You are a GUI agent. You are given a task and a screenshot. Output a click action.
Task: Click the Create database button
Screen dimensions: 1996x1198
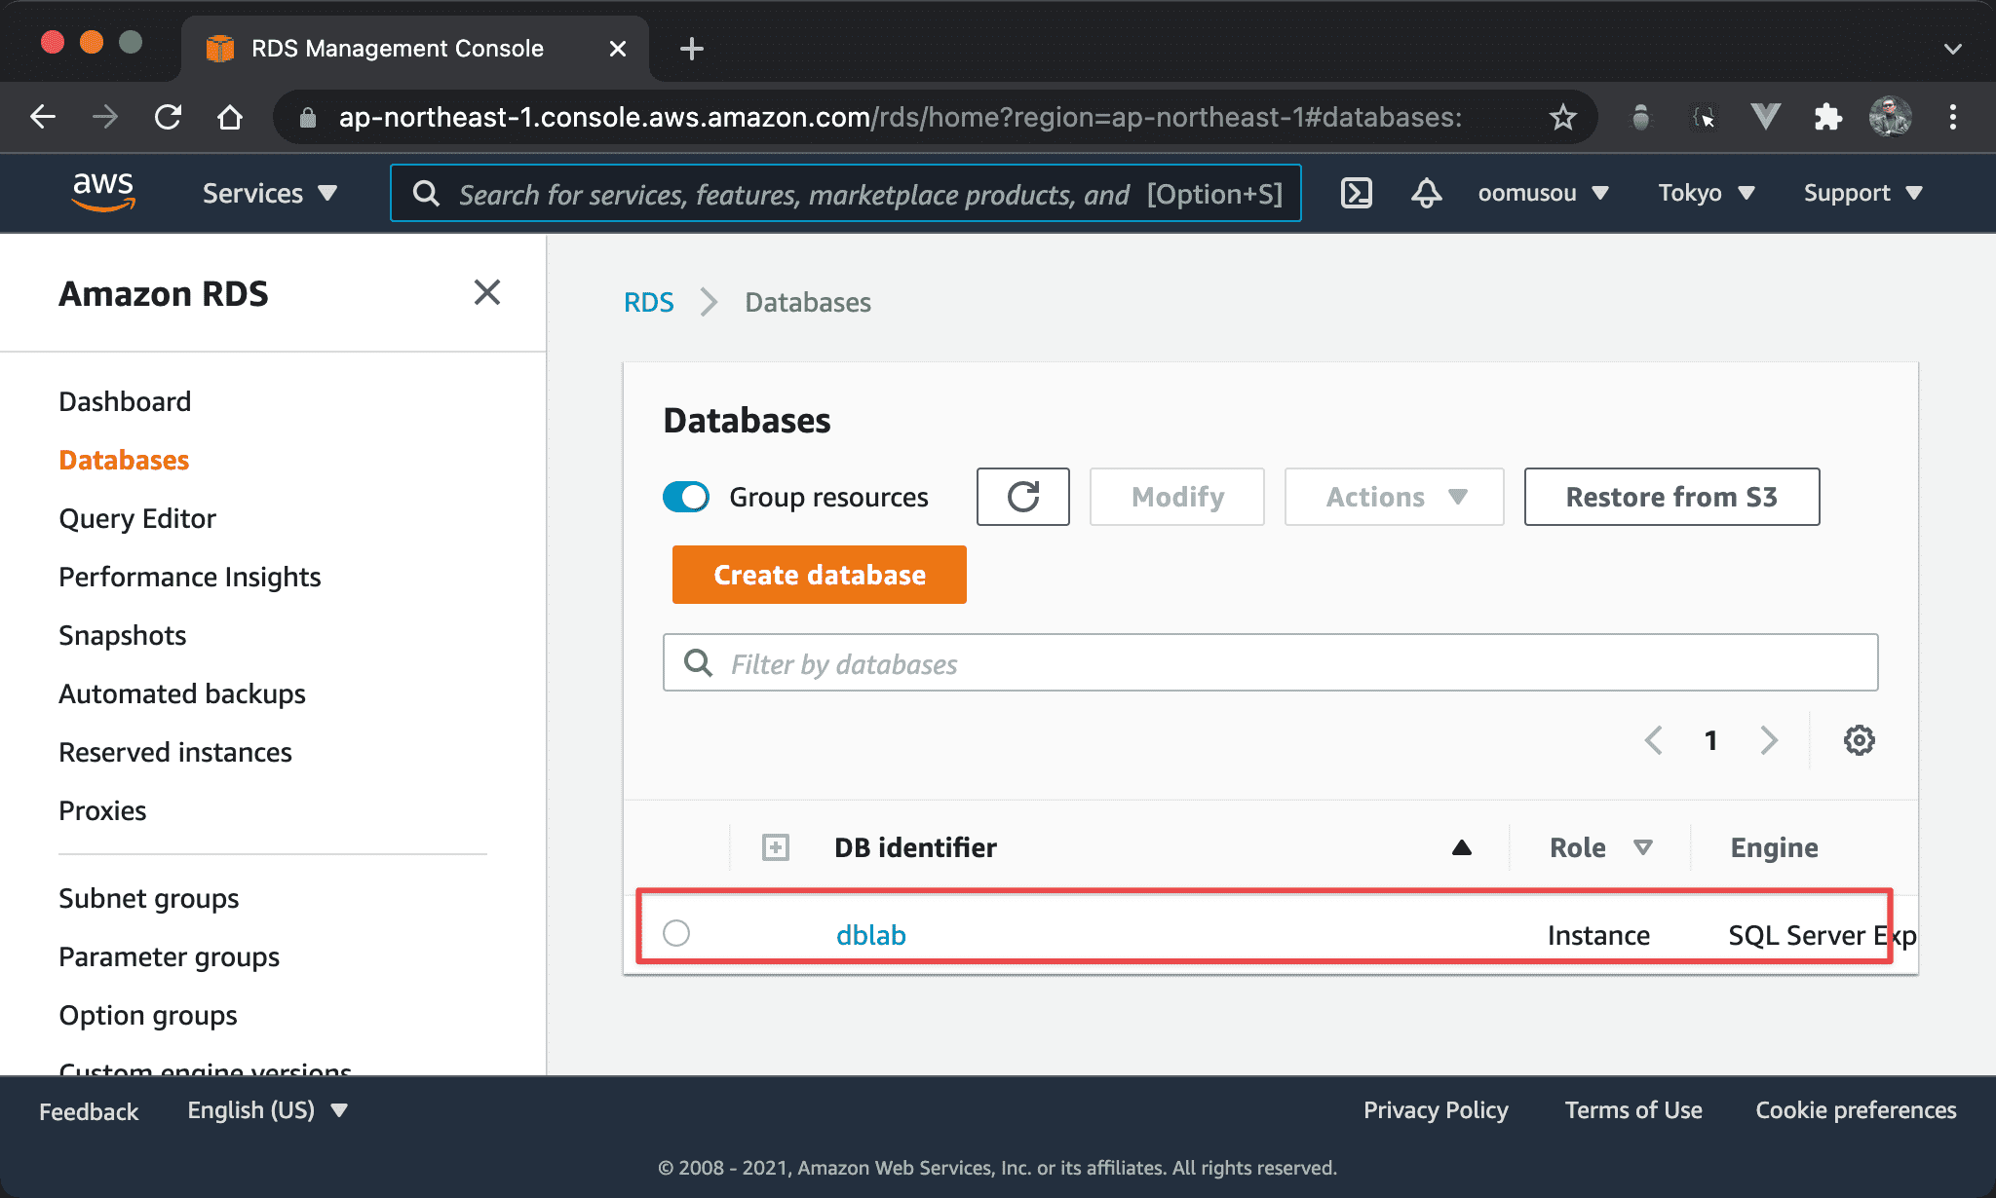click(820, 575)
